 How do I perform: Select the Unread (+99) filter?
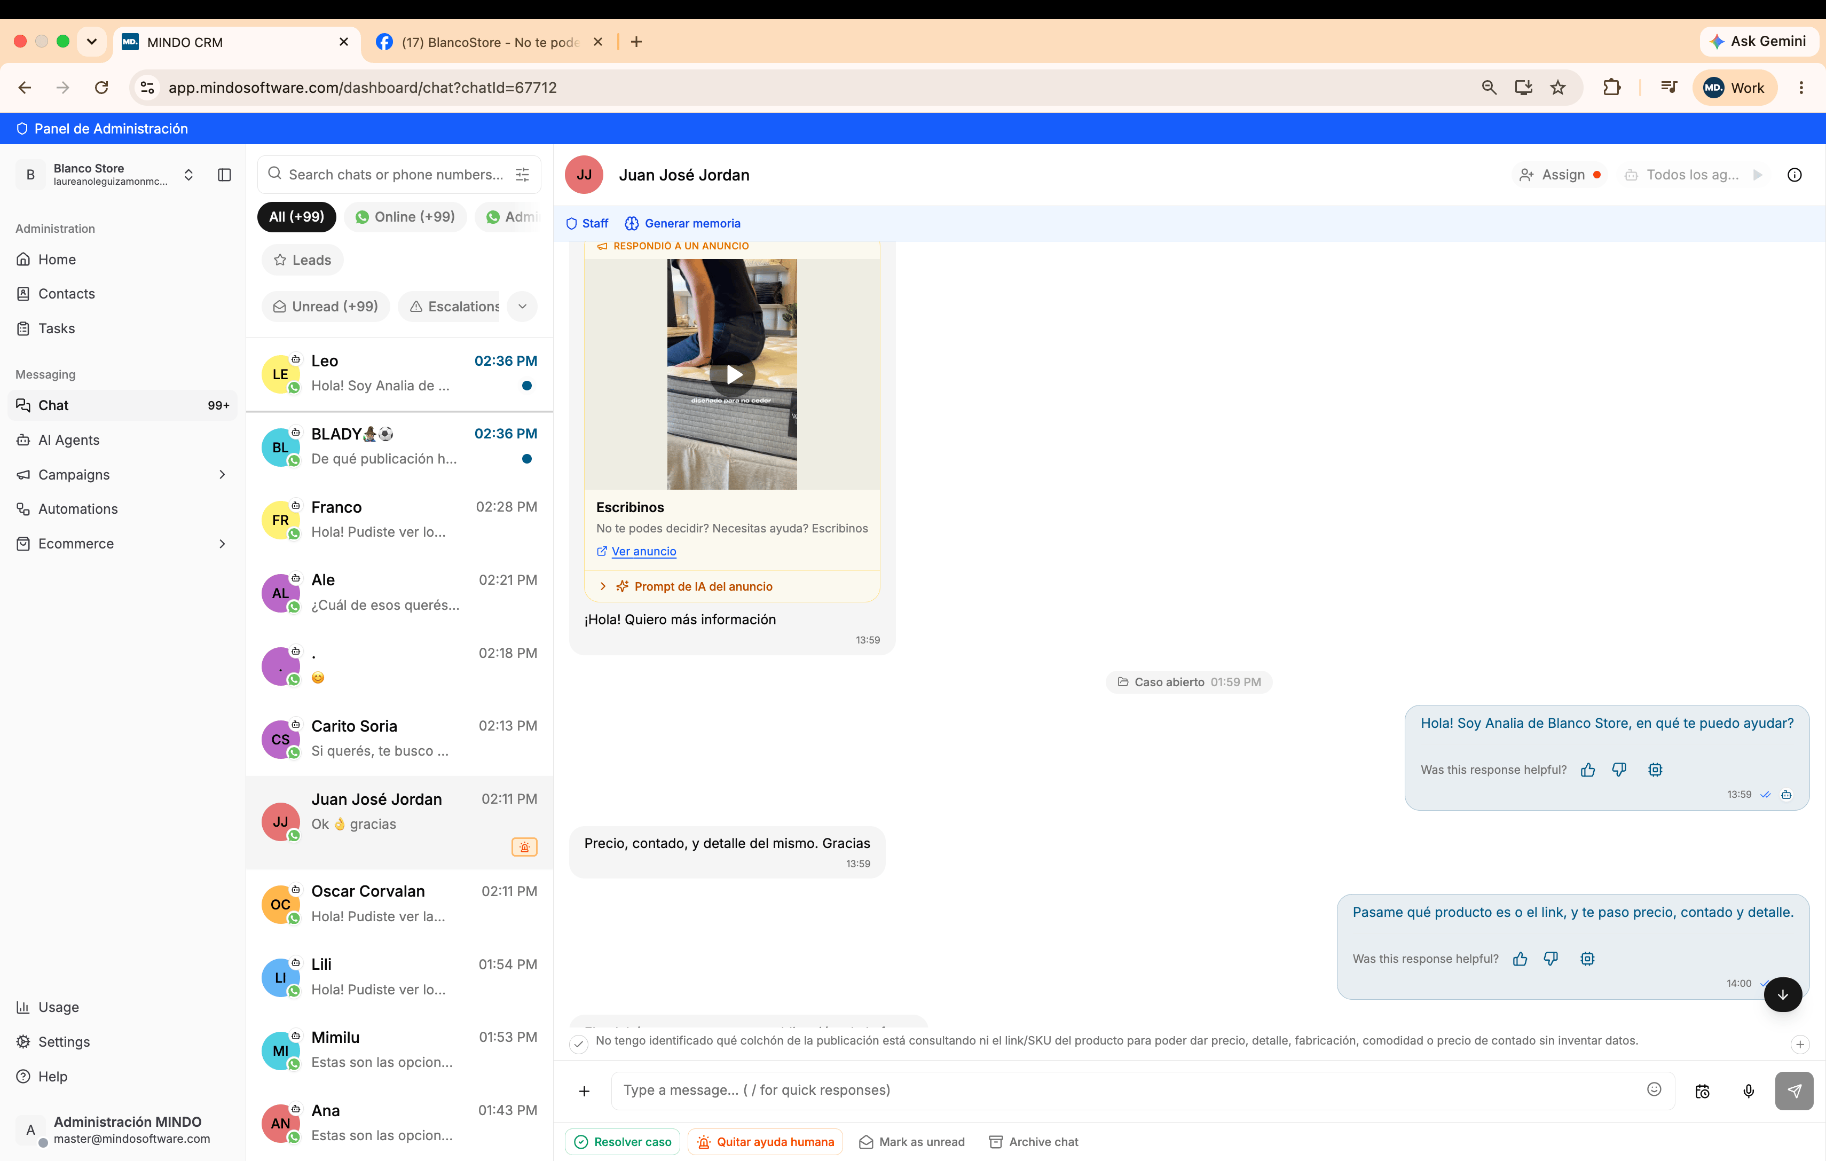tap(325, 307)
